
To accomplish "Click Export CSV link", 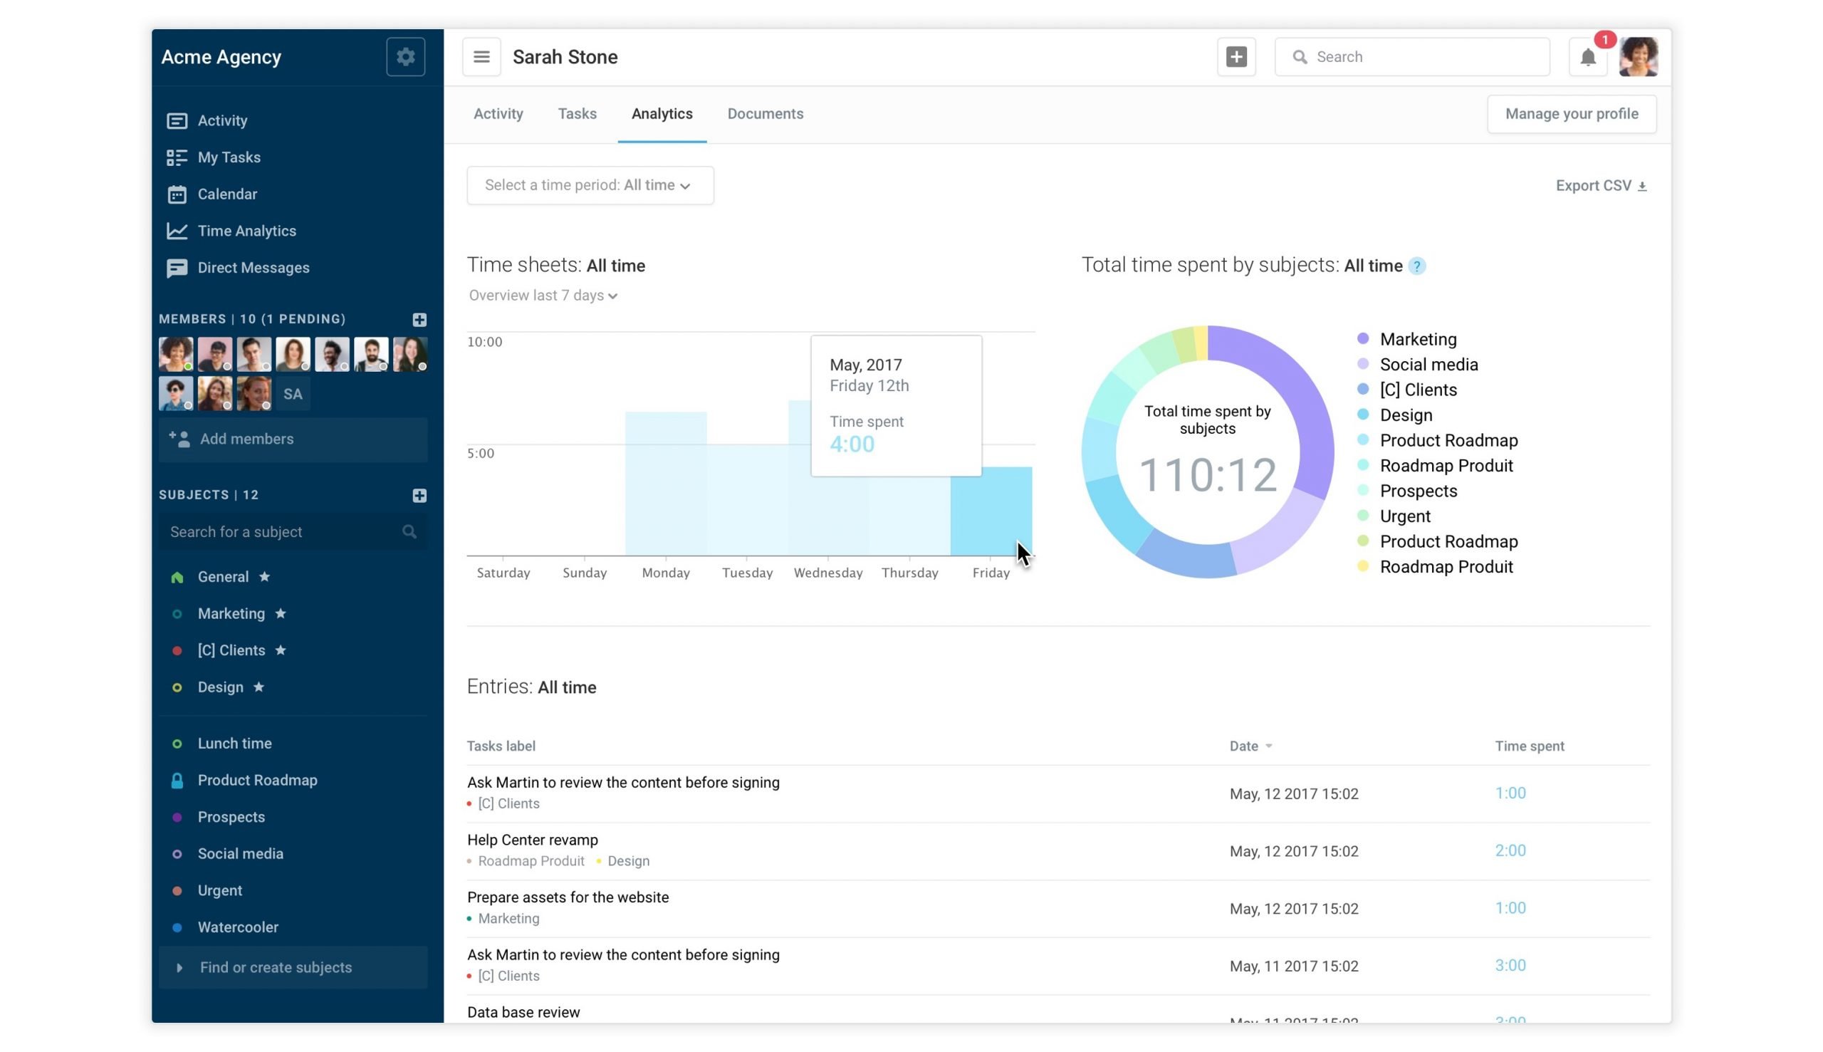I will (1601, 186).
